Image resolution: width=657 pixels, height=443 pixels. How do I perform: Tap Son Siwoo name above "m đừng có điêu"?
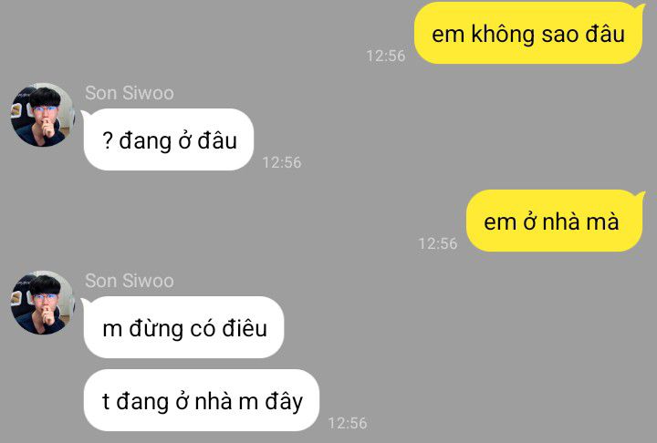point(129,281)
